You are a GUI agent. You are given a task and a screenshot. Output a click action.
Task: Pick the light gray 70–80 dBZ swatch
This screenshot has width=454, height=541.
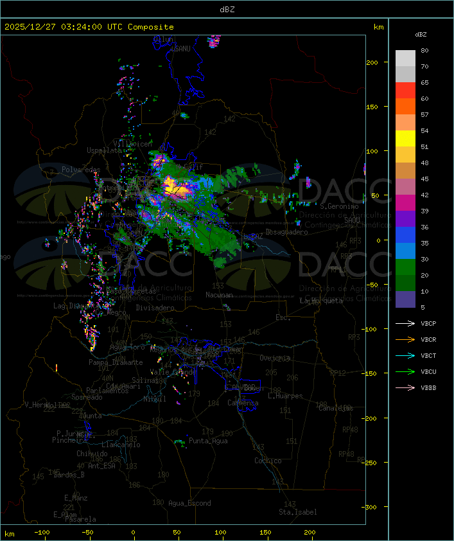point(405,58)
